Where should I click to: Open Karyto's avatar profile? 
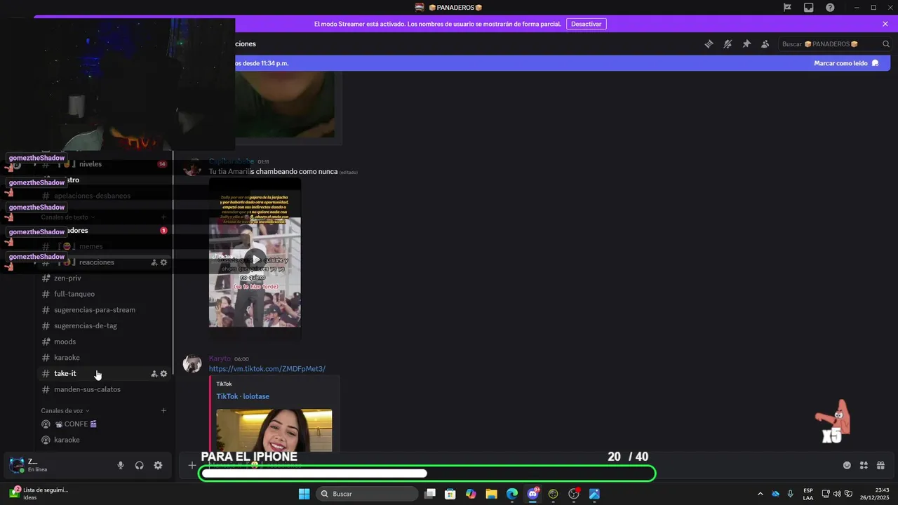pos(192,364)
